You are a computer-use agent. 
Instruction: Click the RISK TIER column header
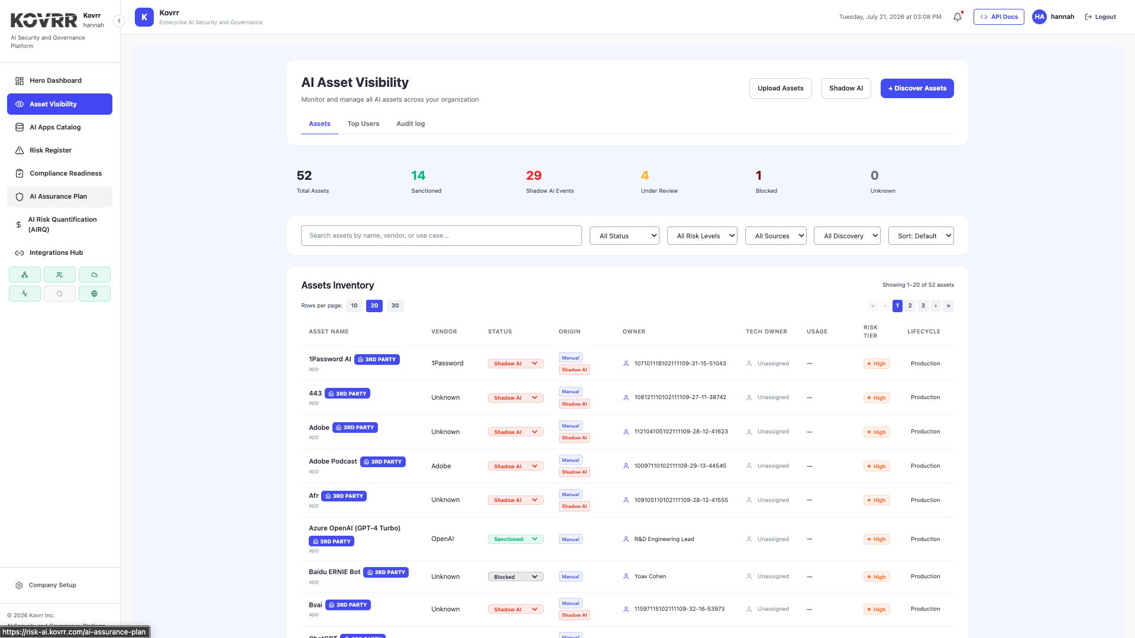(871, 332)
